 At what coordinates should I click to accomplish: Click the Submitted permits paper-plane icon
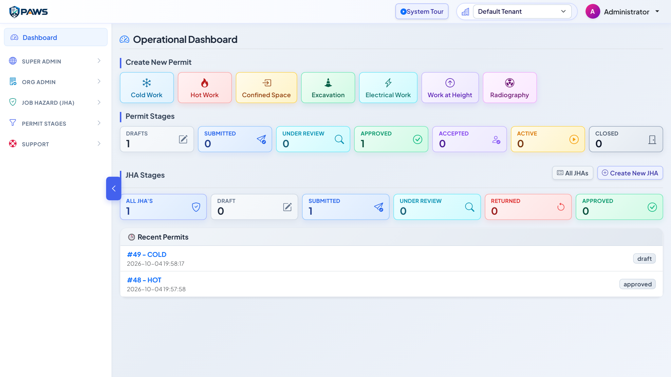click(261, 139)
